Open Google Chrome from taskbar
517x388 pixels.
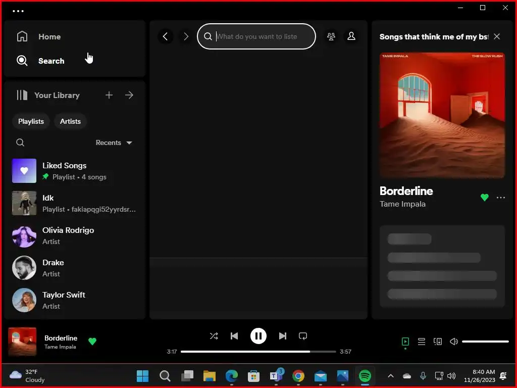(x=298, y=376)
